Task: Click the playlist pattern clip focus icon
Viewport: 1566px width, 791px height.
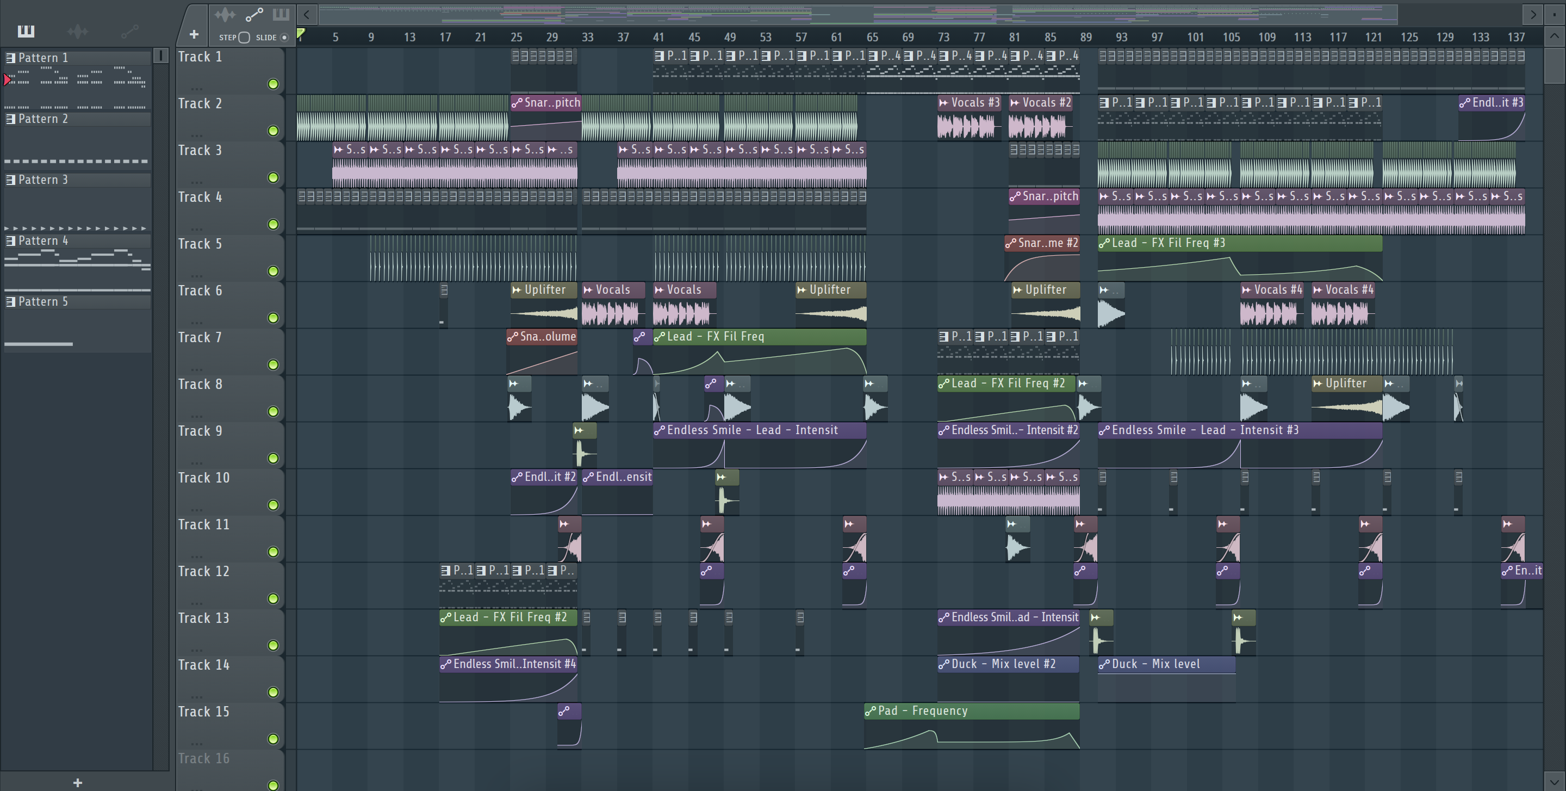Action: coord(281,15)
